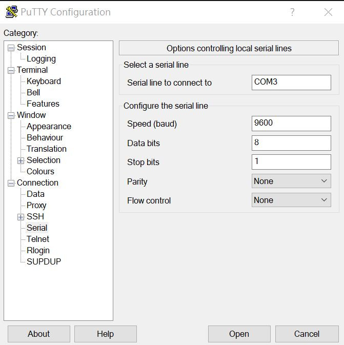344x345 pixels.
Task: Click the Data bits field
Action: click(x=291, y=143)
